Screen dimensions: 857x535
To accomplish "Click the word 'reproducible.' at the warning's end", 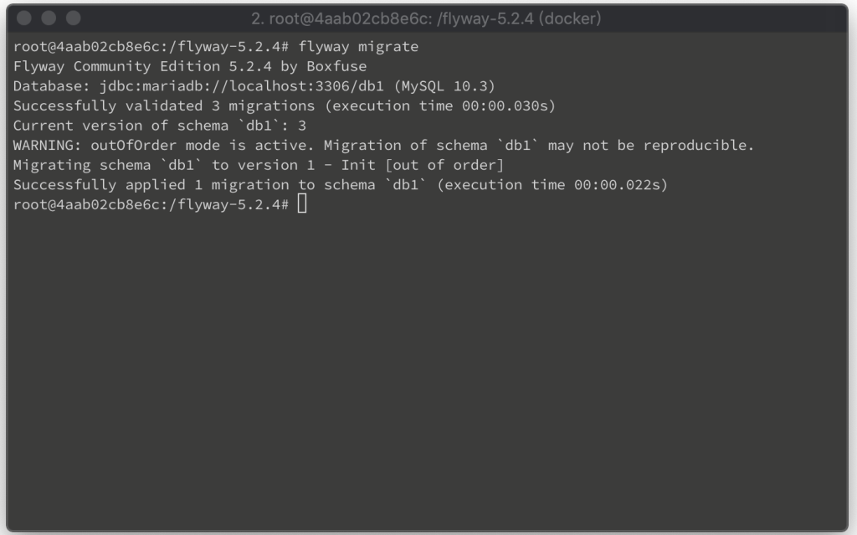I will point(699,145).
